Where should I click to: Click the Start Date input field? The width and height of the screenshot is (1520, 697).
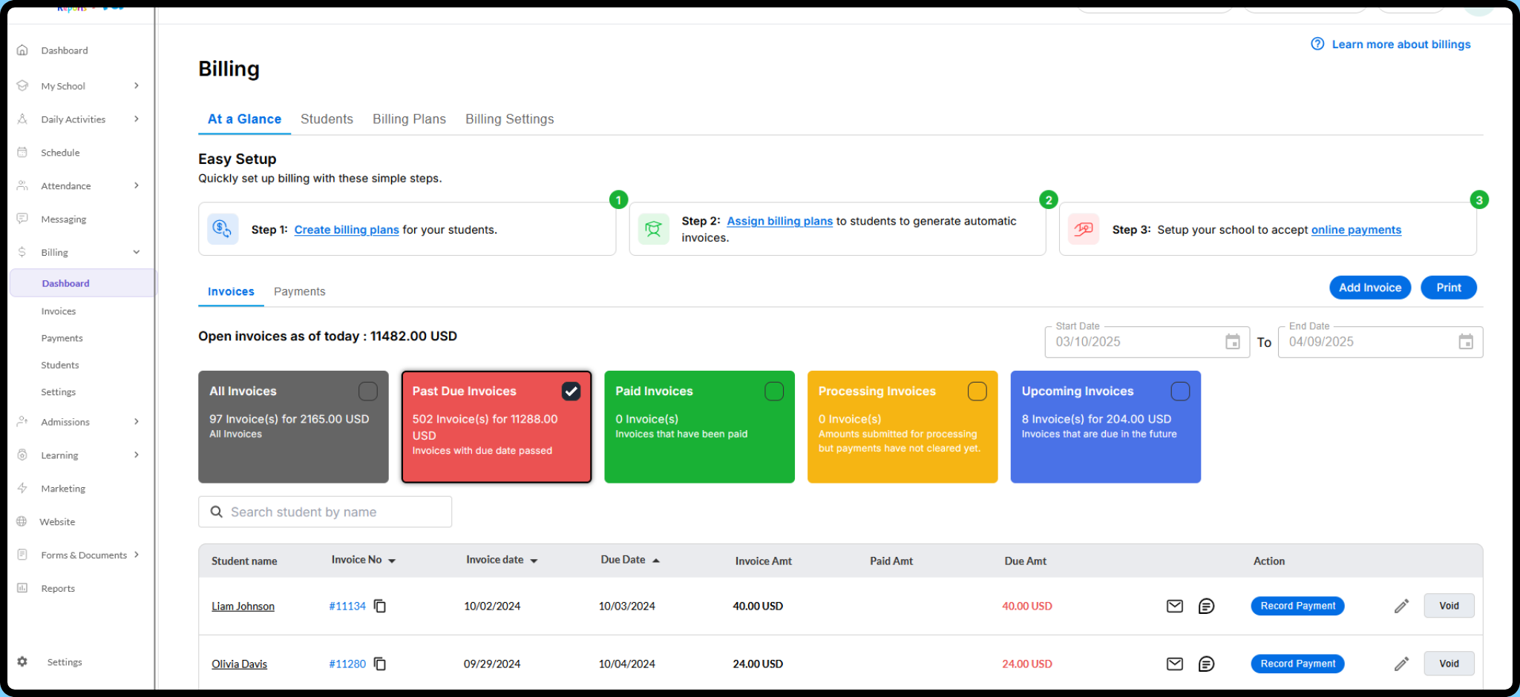[x=1147, y=342]
